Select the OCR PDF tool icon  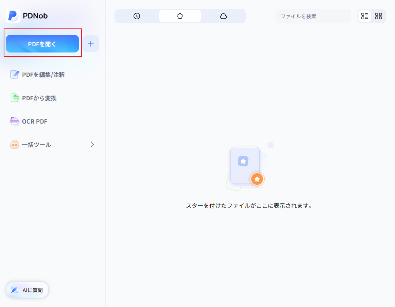(x=15, y=121)
